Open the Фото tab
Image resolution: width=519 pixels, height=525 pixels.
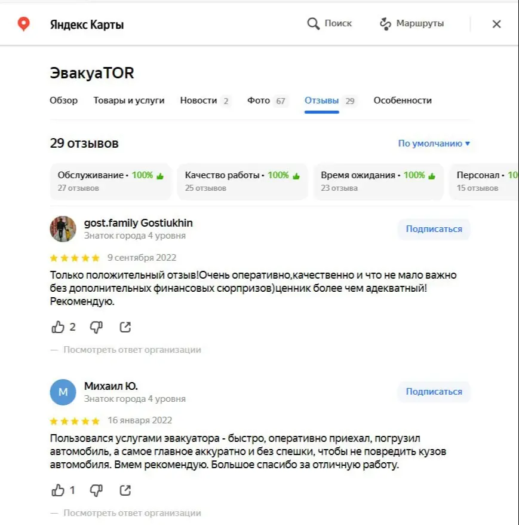pyautogui.click(x=268, y=100)
